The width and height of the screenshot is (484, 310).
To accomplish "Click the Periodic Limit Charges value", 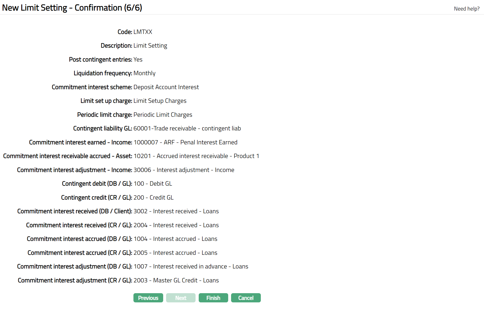I will tap(163, 115).
